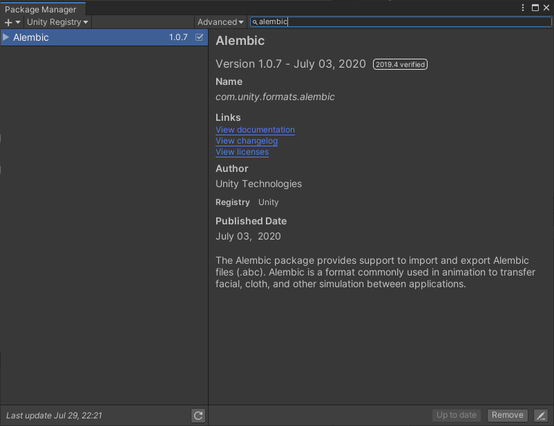Maximize the Package Manager window
This screenshot has width=554, height=426.
535,8
